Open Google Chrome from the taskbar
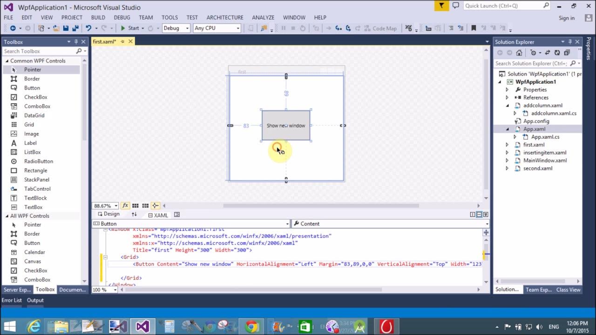This screenshot has width=596, height=335. (x=251, y=327)
